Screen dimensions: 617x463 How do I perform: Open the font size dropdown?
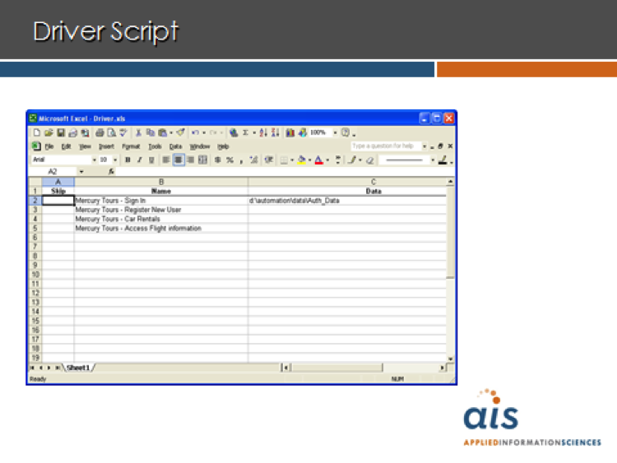116,160
